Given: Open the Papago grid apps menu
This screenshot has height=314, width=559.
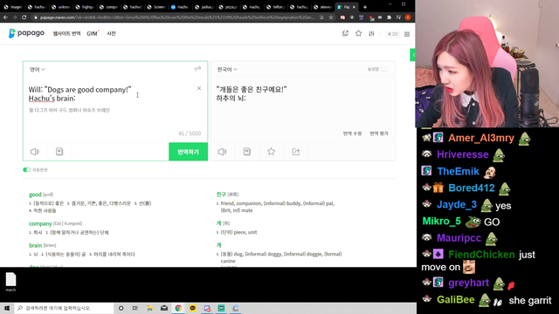Looking at the screenshot, I should 407,34.
